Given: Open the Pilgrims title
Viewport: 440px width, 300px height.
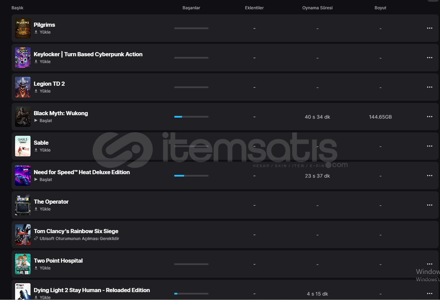Looking at the screenshot, I should click(x=44, y=25).
